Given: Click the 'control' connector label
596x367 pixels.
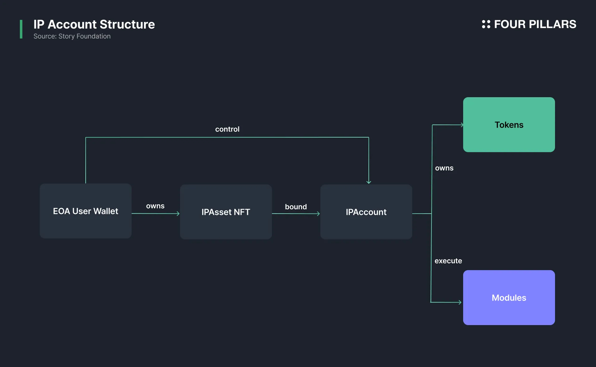Looking at the screenshot, I should (227, 129).
